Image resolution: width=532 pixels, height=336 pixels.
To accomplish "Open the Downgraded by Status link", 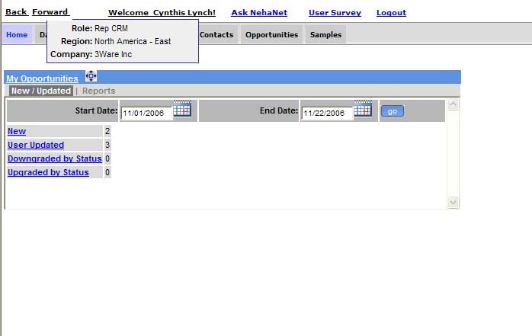I will [54, 158].
